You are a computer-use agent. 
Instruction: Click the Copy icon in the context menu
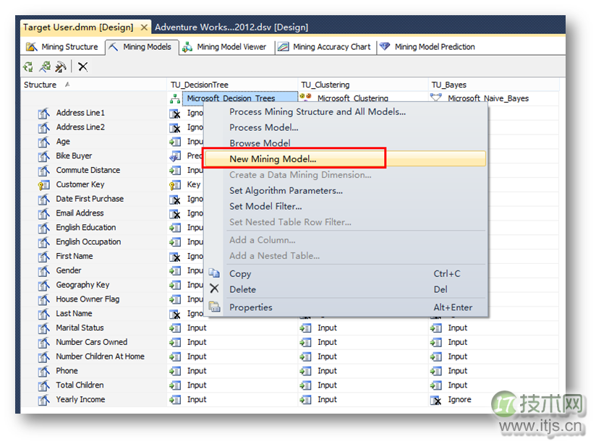214,274
